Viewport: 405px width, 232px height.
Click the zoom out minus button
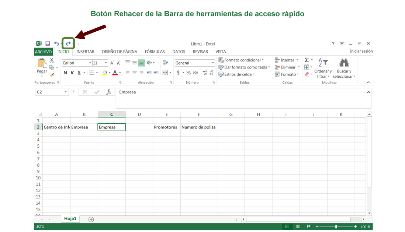(x=317, y=226)
